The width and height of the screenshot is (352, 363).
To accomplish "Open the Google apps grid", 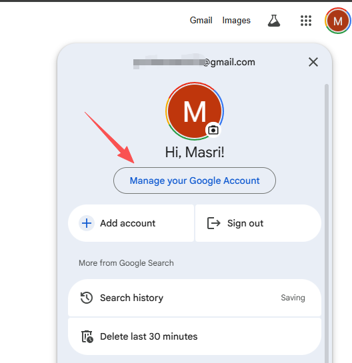I will [305, 21].
